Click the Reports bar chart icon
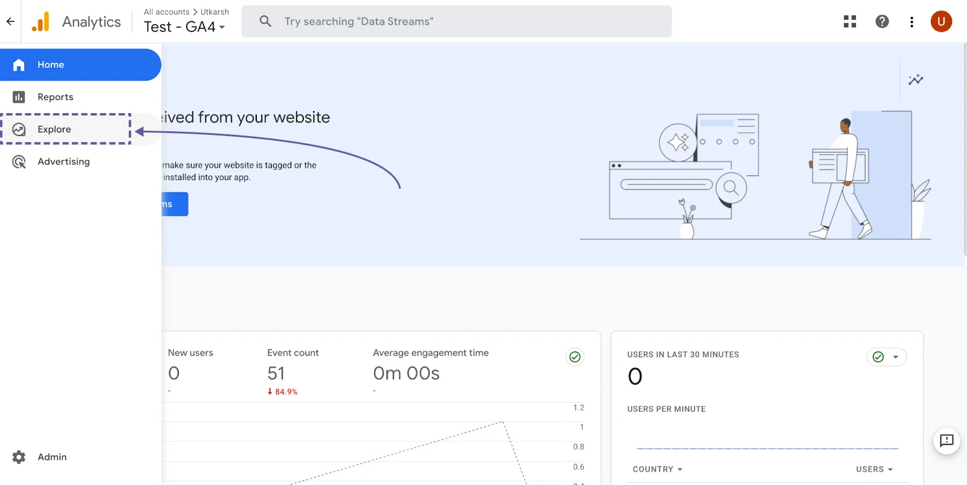Image resolution: width=967 pixels, height=485 pixels. click(x=19, y=97)
